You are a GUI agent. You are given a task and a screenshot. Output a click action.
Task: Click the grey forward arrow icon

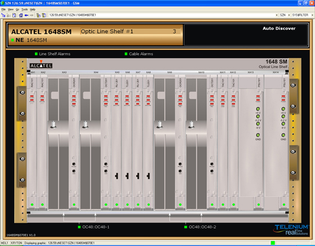pyautogui.click(x=31, y=15)
